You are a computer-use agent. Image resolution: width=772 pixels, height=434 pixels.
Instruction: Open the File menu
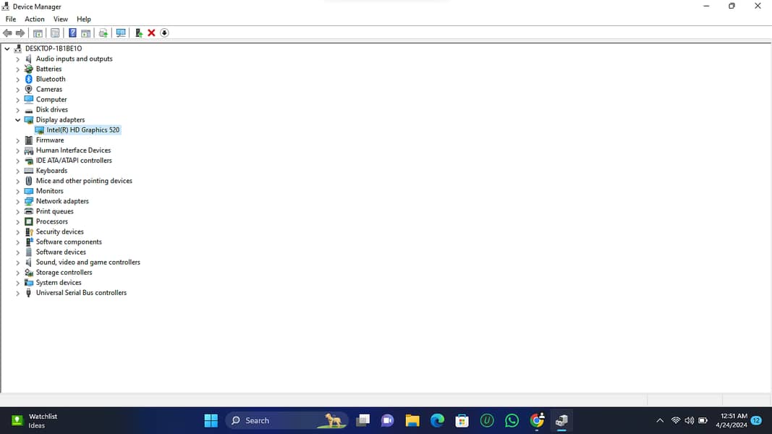coord(11,20)
